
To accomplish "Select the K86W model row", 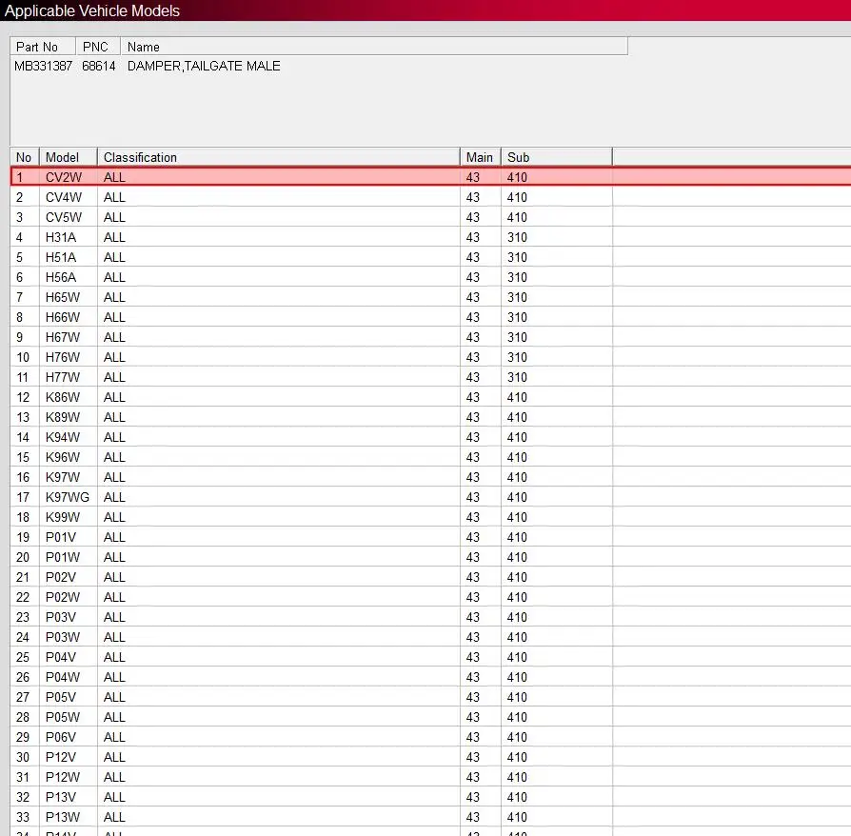I will (431, 397).
